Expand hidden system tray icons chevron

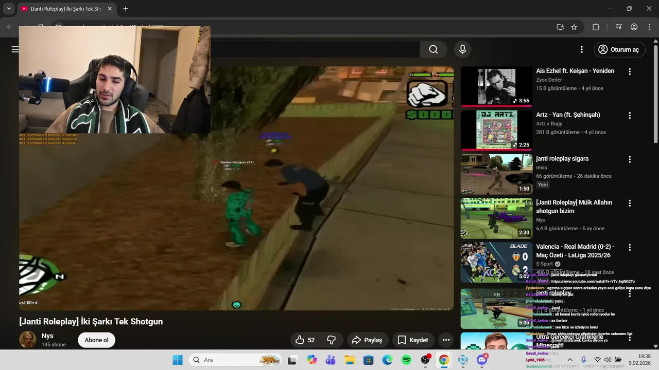pyautogui.click(x=570, y=360)
